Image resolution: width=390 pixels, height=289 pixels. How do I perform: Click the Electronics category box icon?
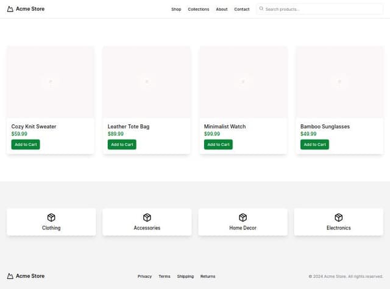tap(339, 217)
